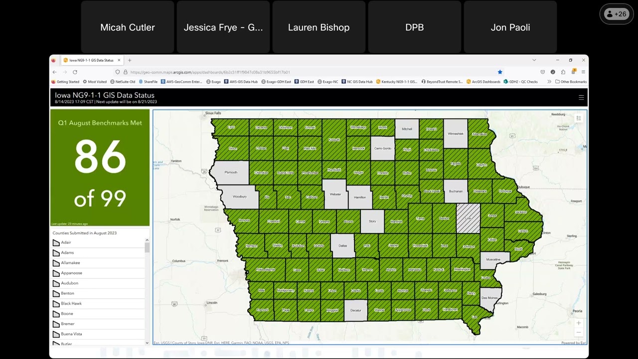Open the dashboard hamburger menu

tap(581, 98)
